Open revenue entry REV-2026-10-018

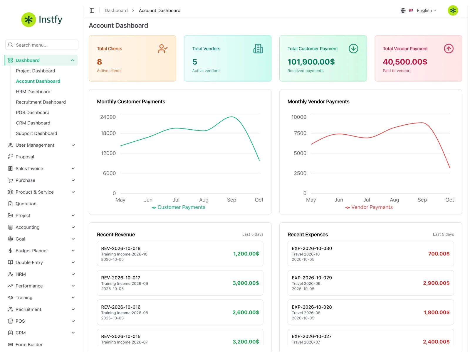coord(180,254)
